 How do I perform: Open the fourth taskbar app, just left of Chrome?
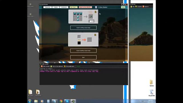(55, 101)
